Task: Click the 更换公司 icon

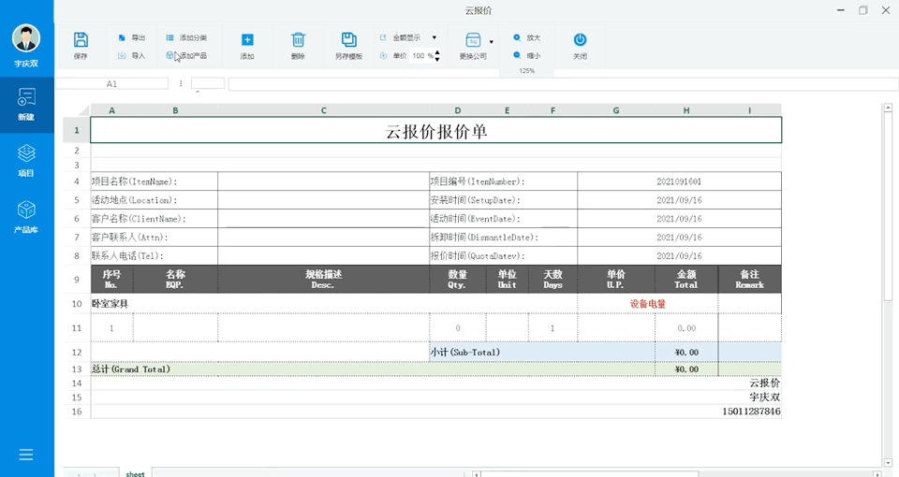Action: pyautogui.click(x=473, y=40)
